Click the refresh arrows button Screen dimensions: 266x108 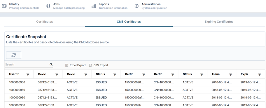(14, 55)
